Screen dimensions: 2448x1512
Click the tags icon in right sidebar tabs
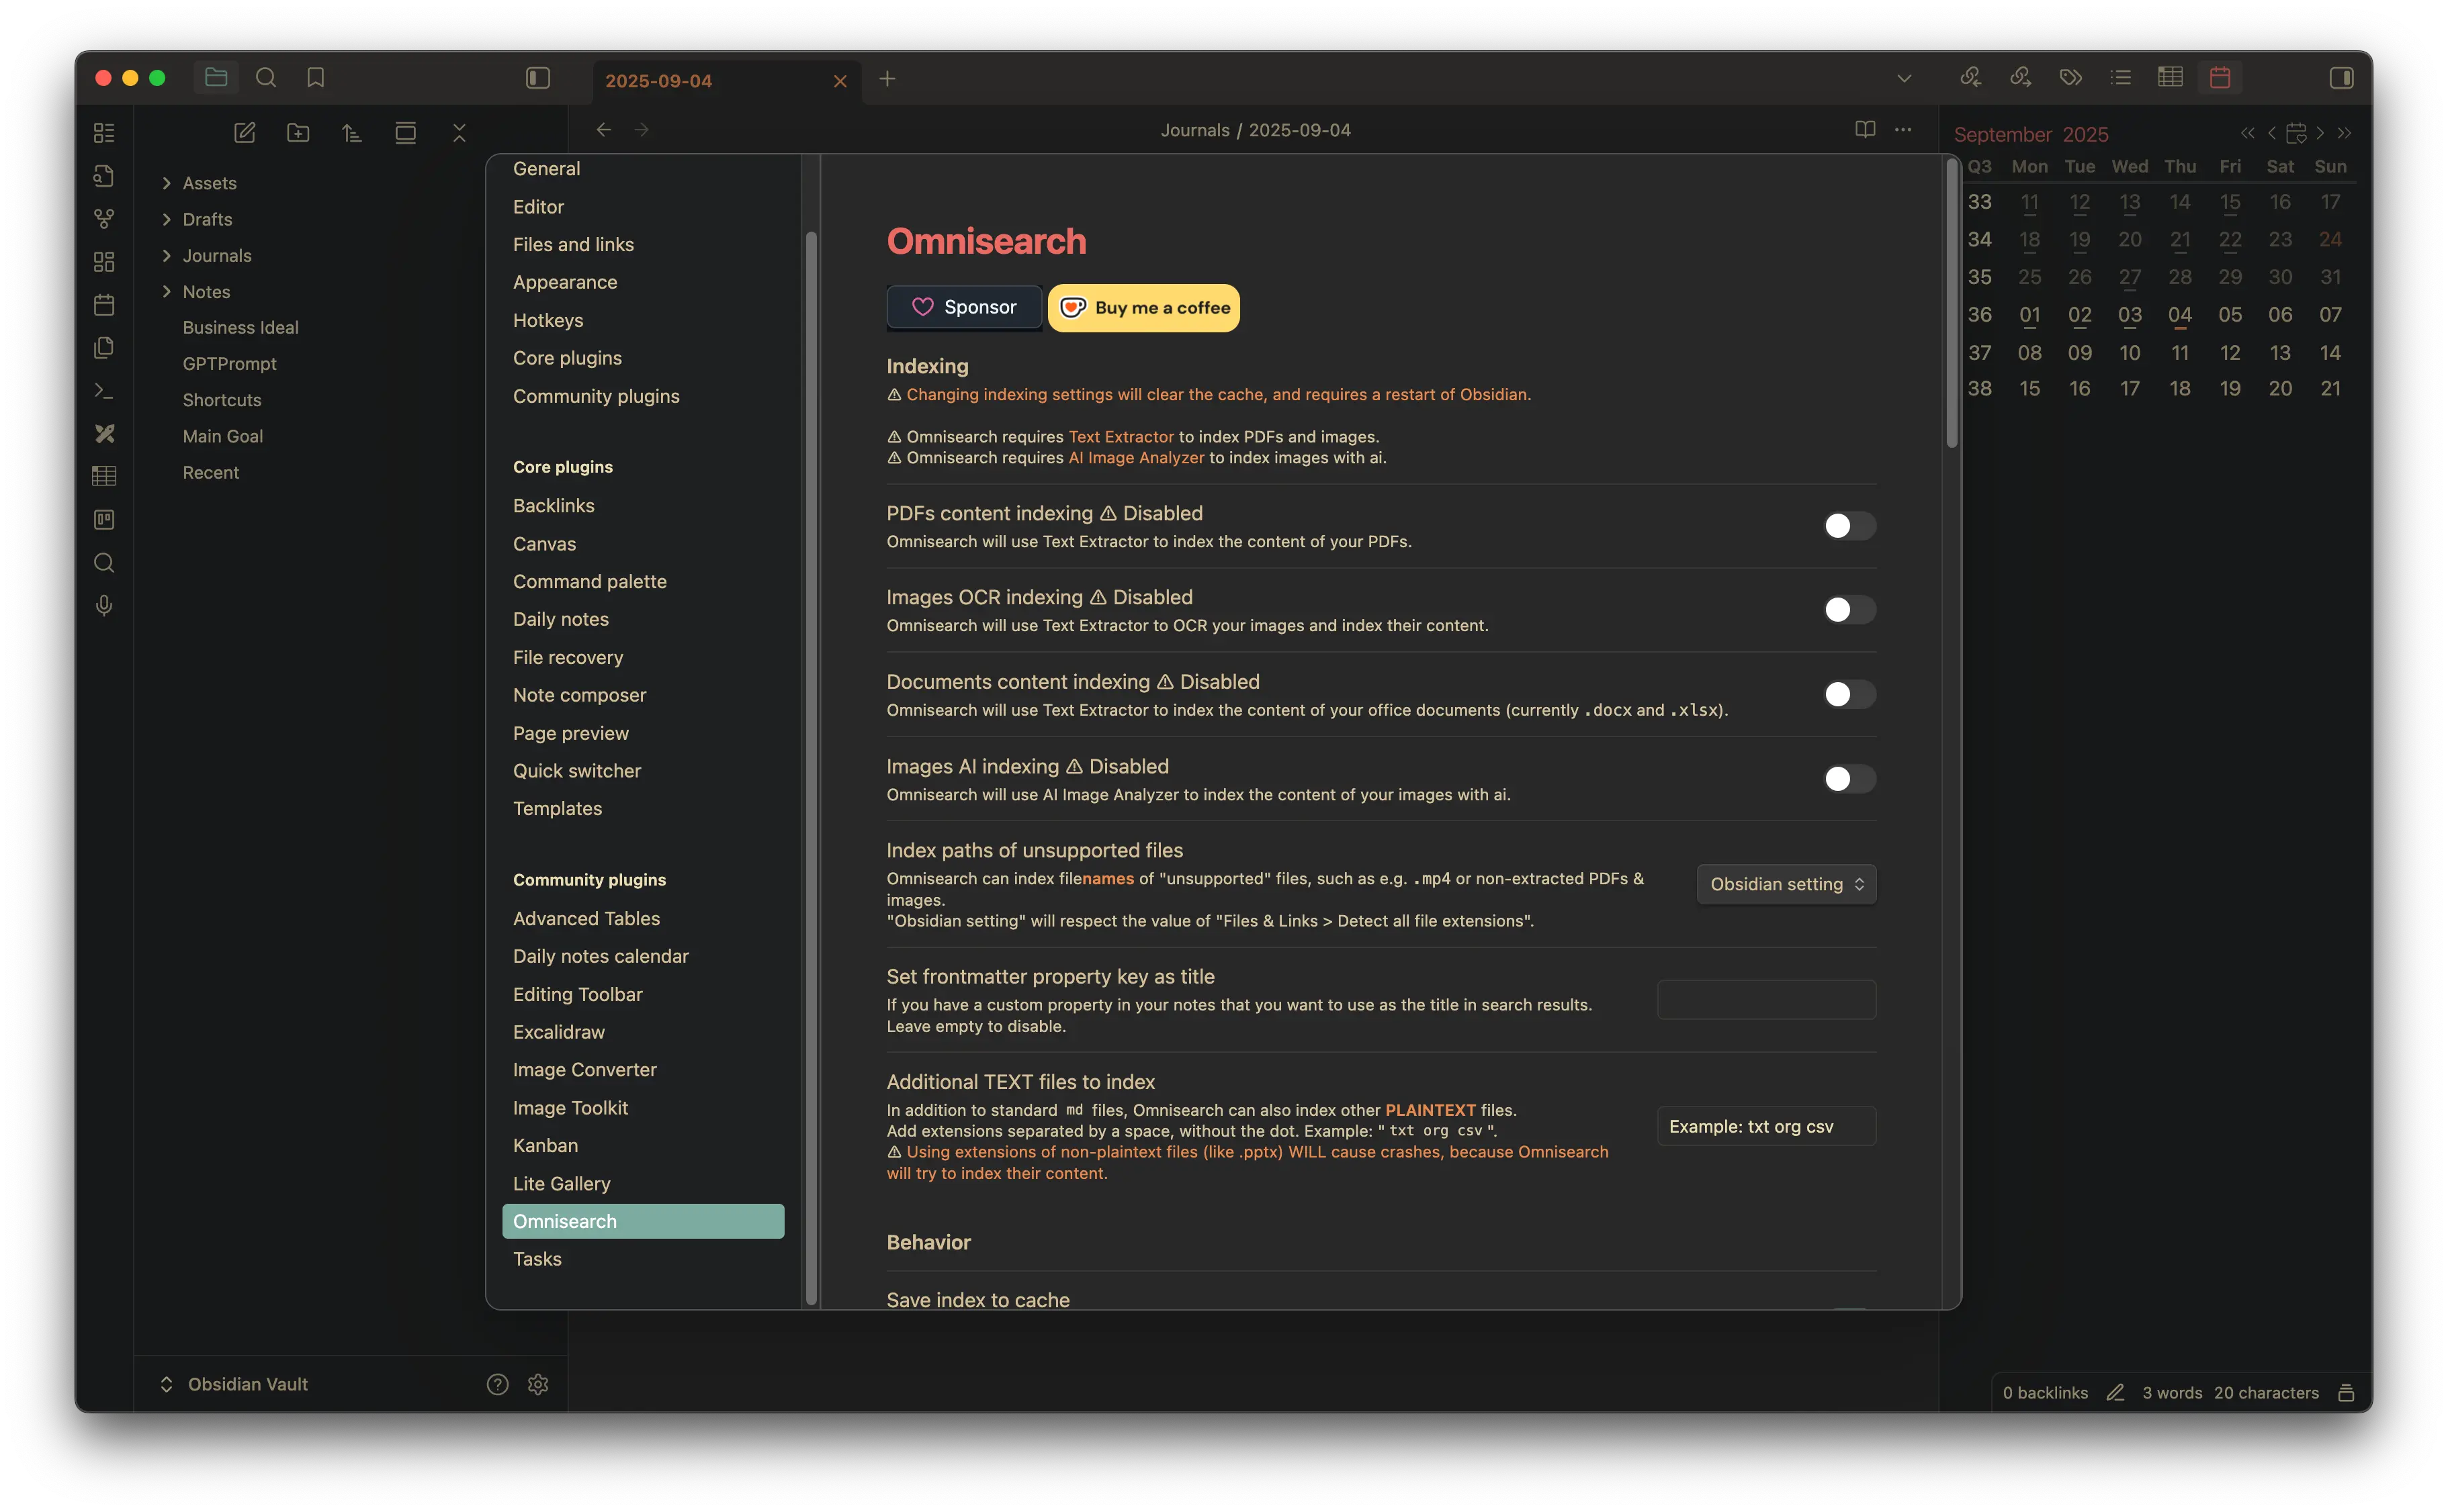[x=2070, y=78]
